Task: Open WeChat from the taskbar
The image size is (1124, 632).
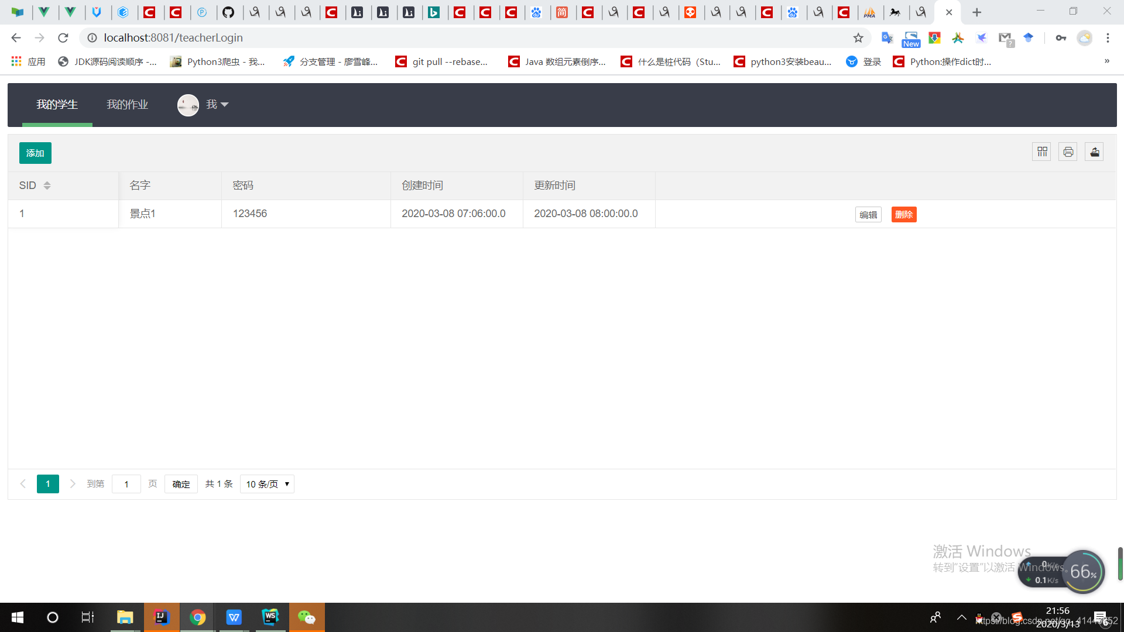Action: 307,617
